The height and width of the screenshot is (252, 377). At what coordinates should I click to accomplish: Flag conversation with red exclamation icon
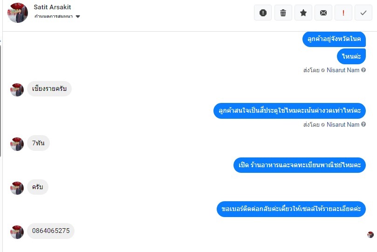tap(343, 13)
